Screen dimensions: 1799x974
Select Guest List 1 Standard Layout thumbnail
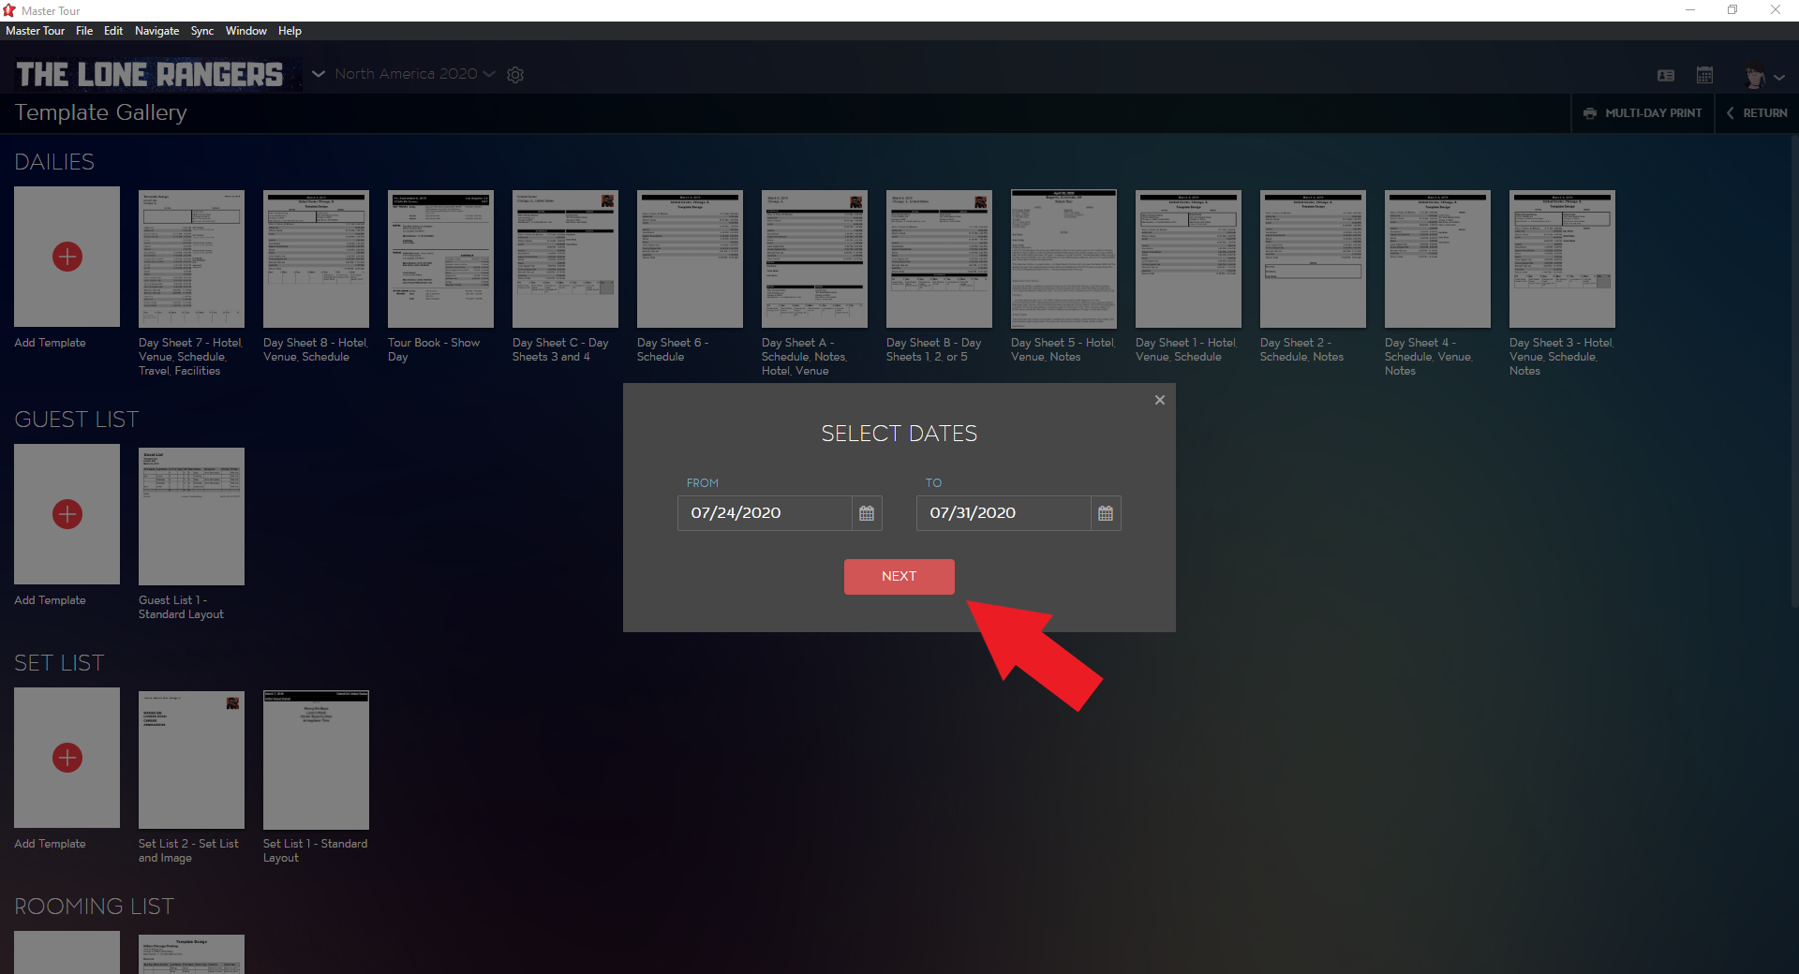[191, 516]
